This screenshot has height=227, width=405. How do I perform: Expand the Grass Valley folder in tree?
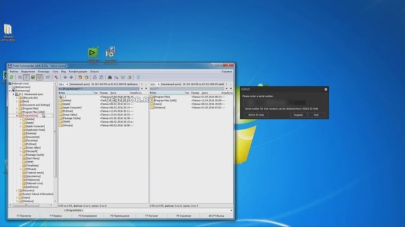[x=21, y=148]
